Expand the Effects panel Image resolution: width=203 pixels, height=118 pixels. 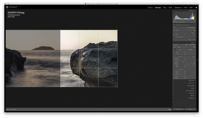(195, 96)
